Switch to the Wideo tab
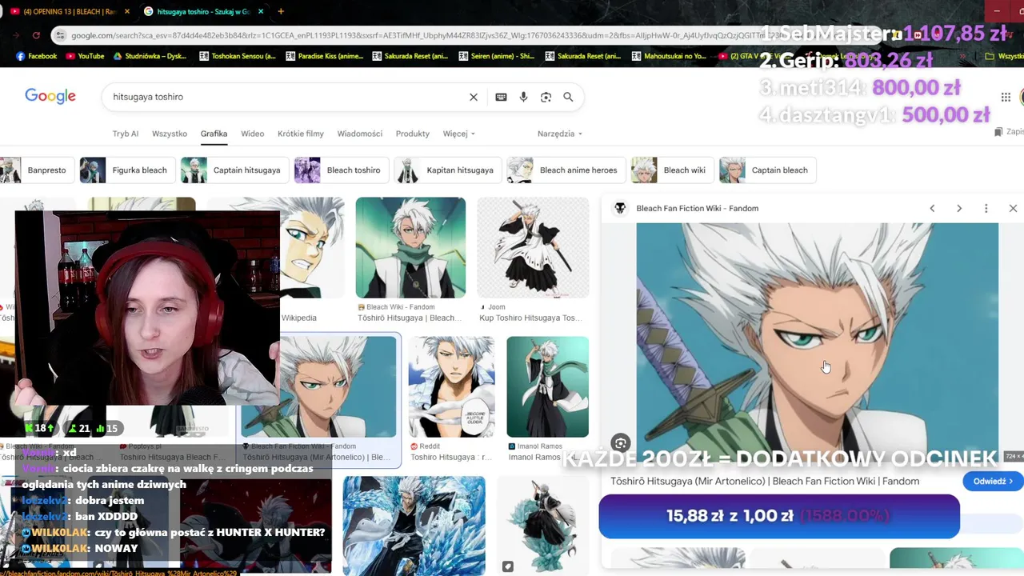The width and height of the screenshot is (1024, 576). [x=252, y=134]
